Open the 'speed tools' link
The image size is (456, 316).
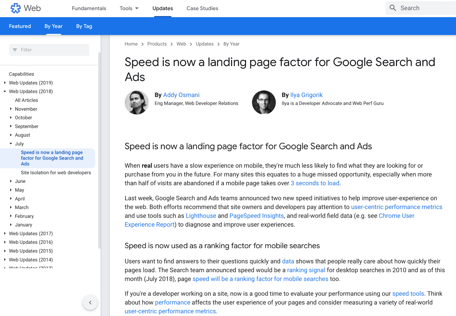(x=408, y=294)
